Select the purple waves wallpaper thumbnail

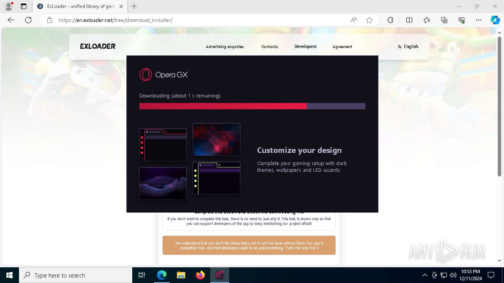tap(163, 183)
